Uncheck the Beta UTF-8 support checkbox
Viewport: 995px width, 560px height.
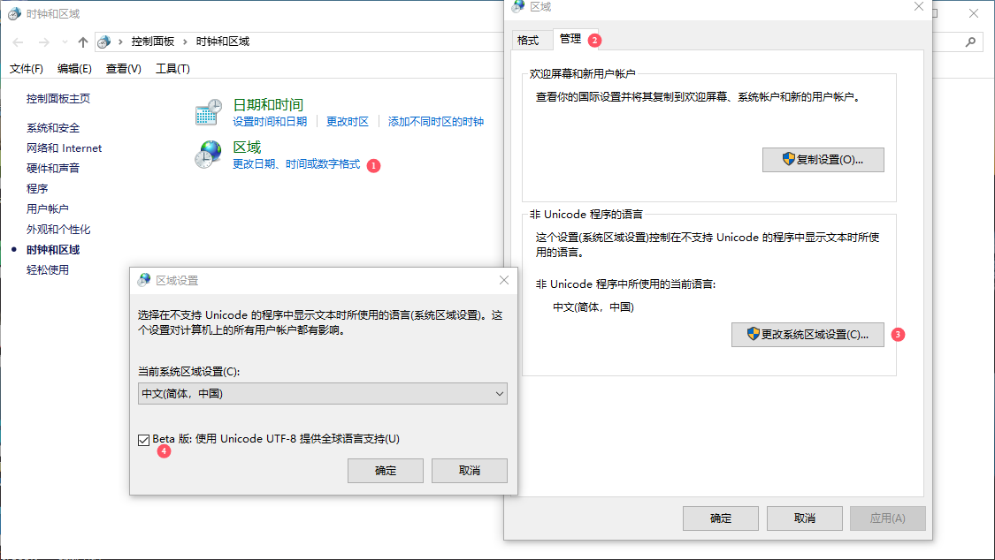pyautogui.click(x=144, y=439)
